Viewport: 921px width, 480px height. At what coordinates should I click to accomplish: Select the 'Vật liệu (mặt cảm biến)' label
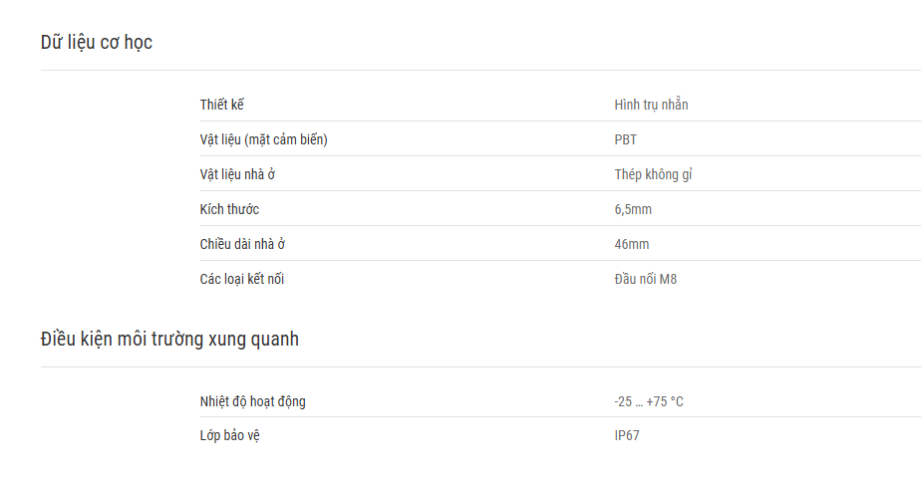tap(264, 139)
